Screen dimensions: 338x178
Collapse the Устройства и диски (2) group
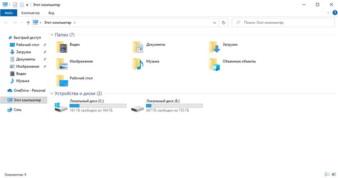52,93
